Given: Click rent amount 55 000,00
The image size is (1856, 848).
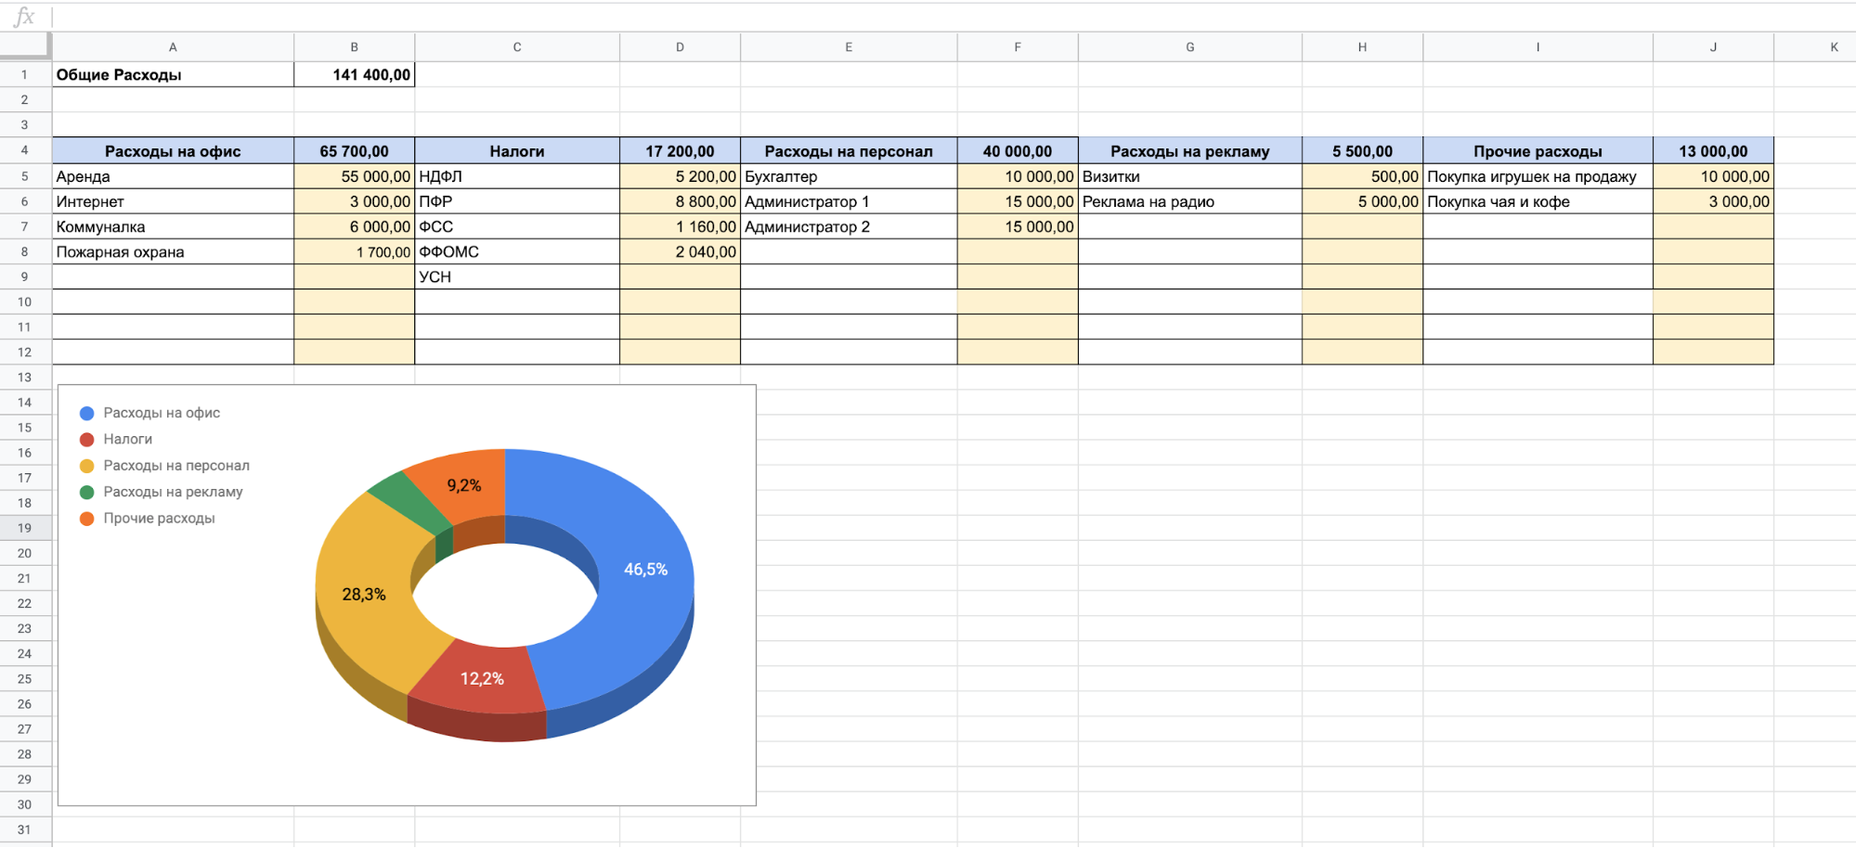Looking at the screenshot, I should coord(354,176).
